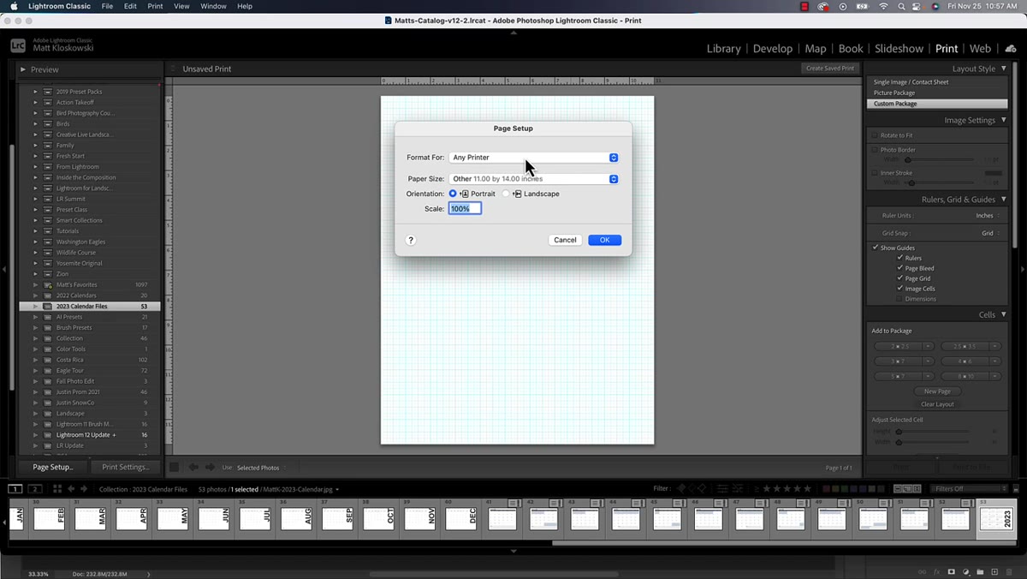Open the Slideshow module
This screenshot has height=579, width=1027.
pos(899,49)
